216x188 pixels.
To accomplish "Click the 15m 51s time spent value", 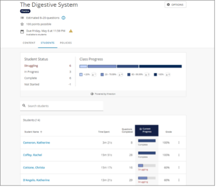I will click(106, 155).
